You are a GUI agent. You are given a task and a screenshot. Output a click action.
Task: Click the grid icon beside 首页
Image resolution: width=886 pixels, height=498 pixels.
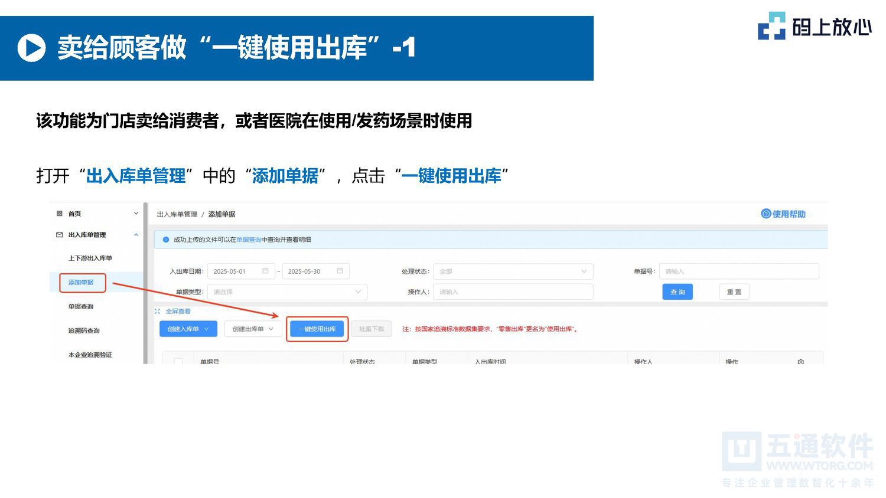pos(59,214)
